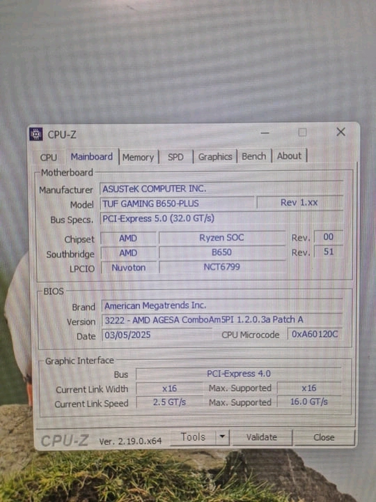
Task: Click the Validate button
Action: coord(262,437)
